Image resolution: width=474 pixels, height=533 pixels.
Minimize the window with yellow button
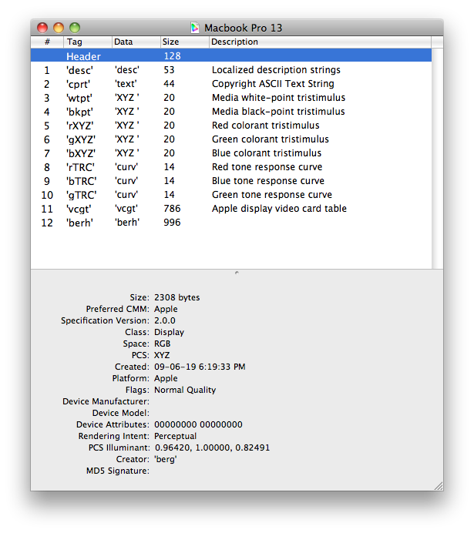59,28
